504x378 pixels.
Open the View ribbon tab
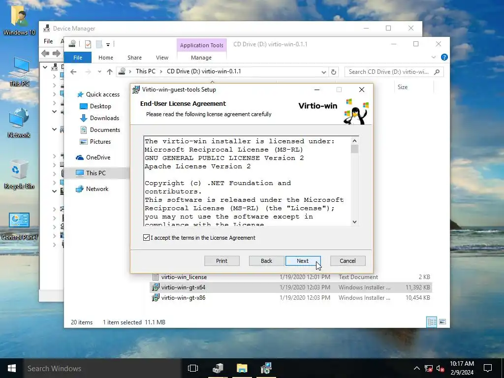click(x=162, y=58)
